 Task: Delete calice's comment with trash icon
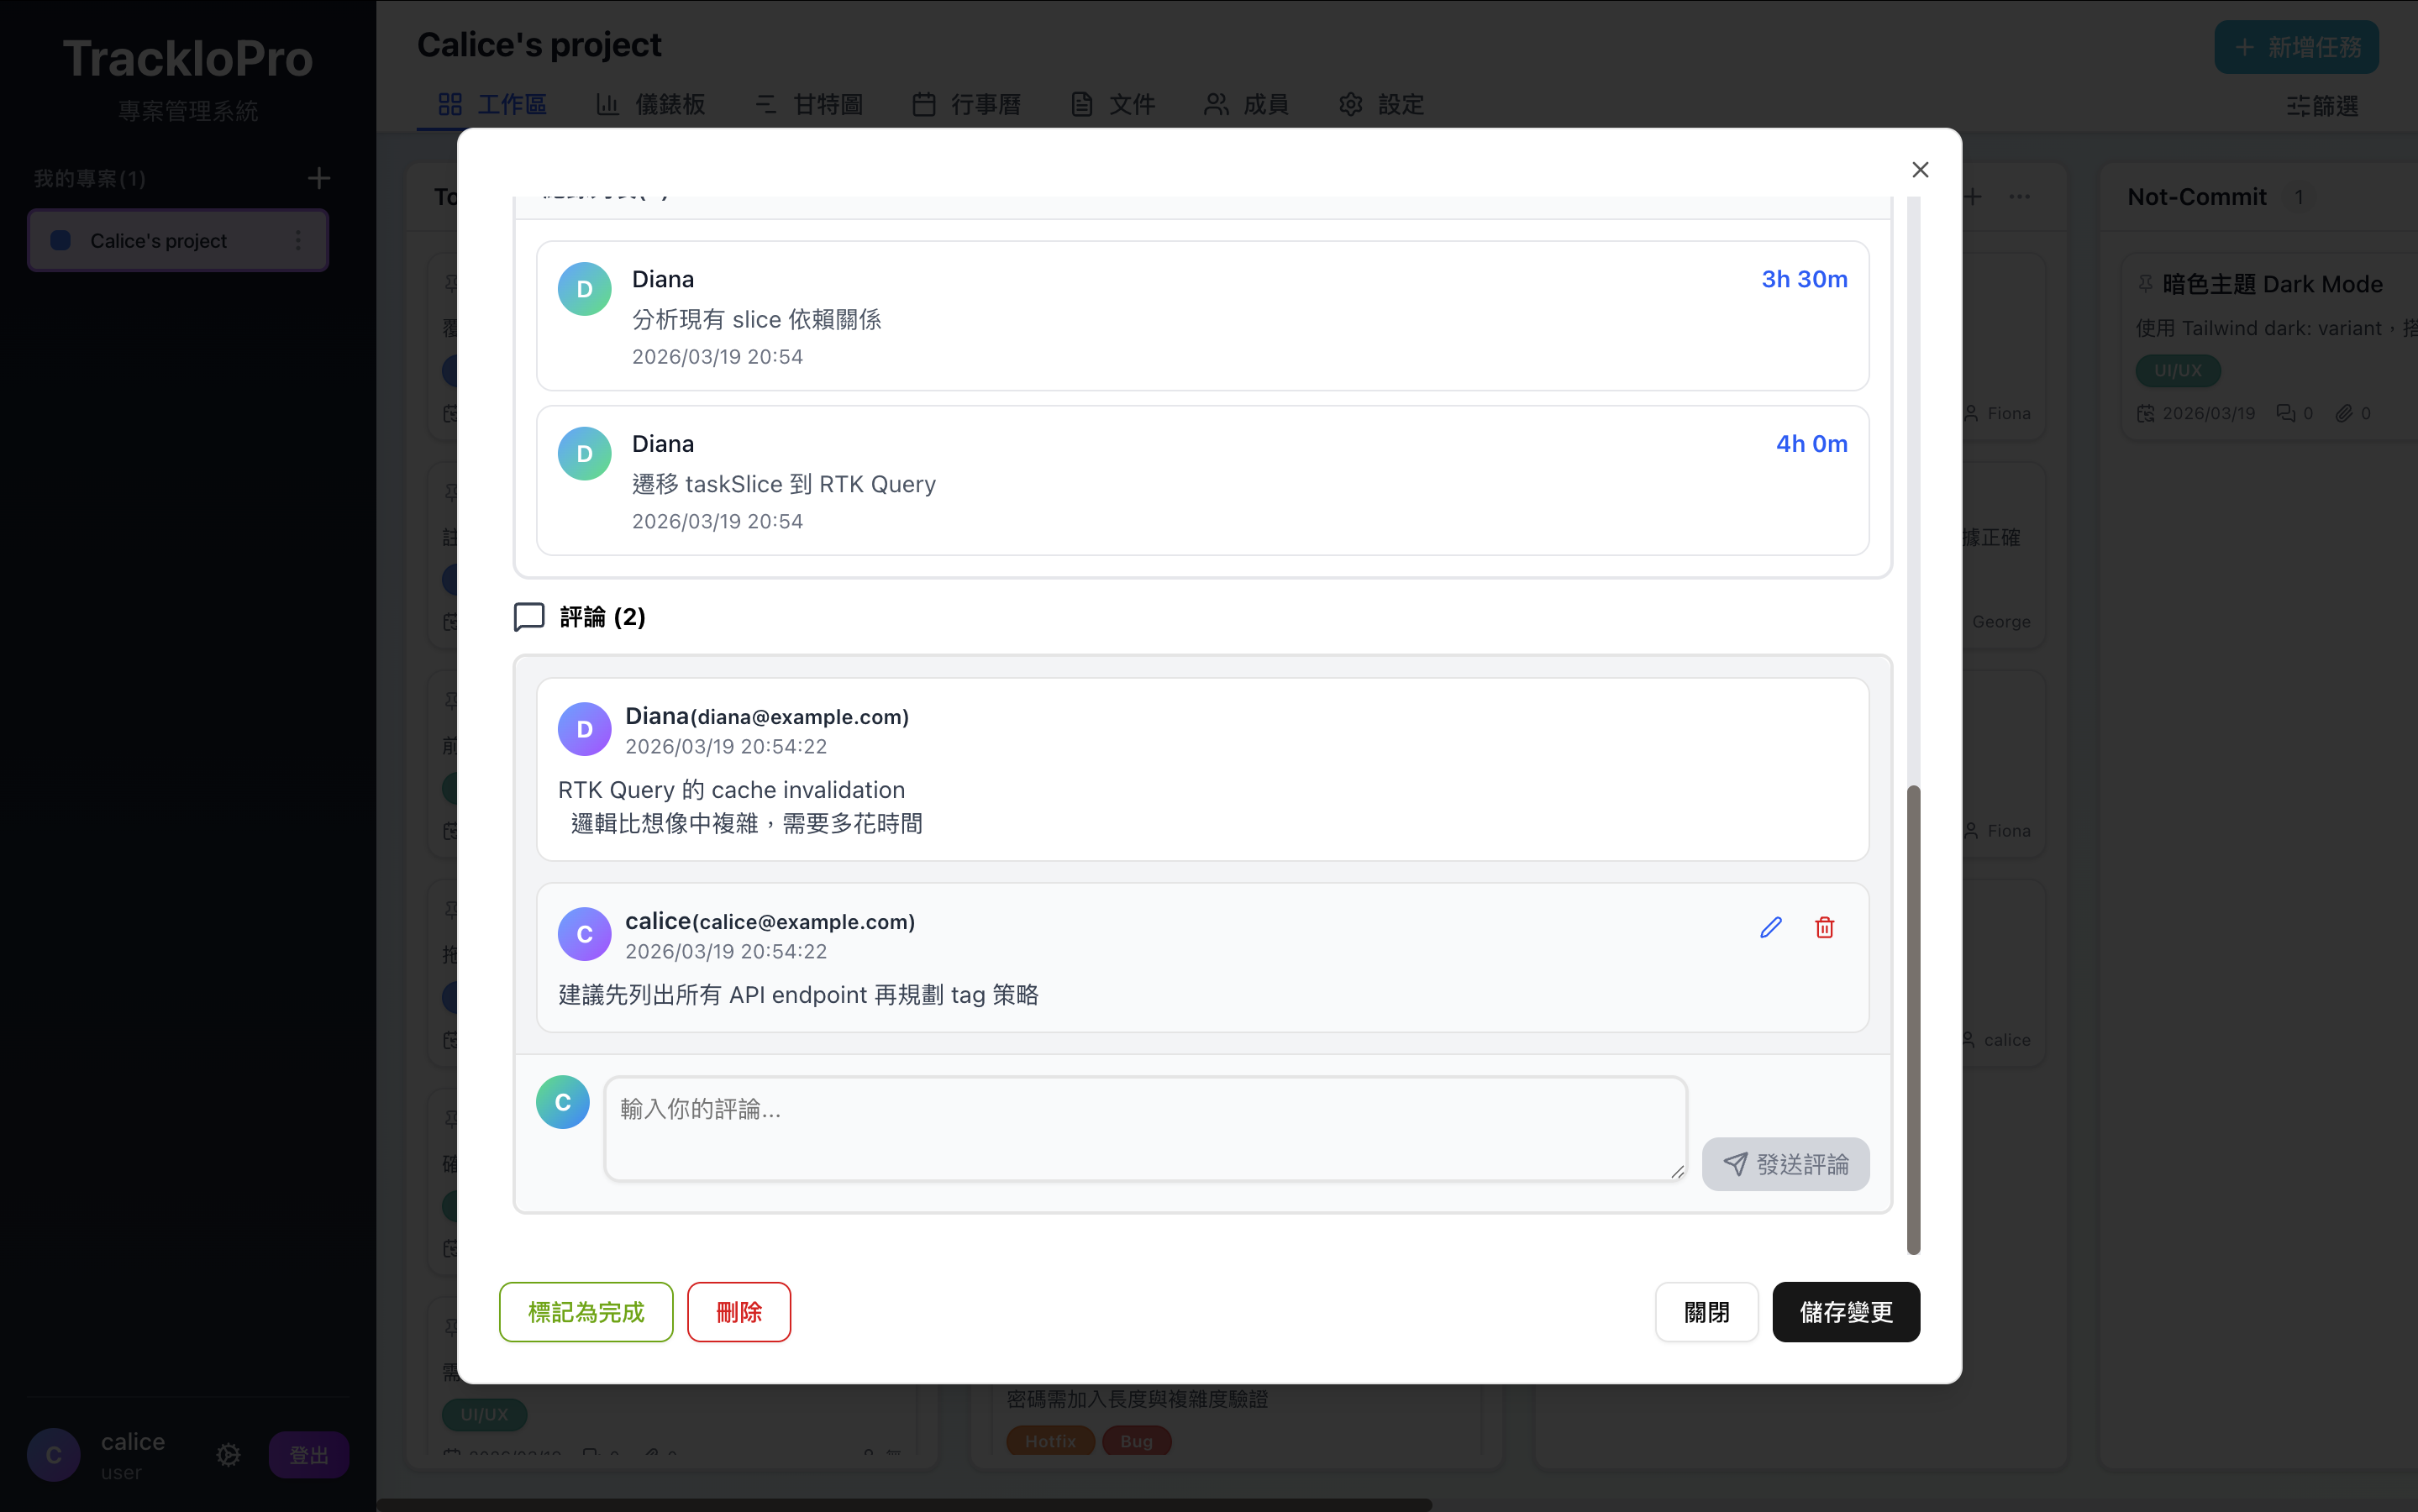point(1824,927)
